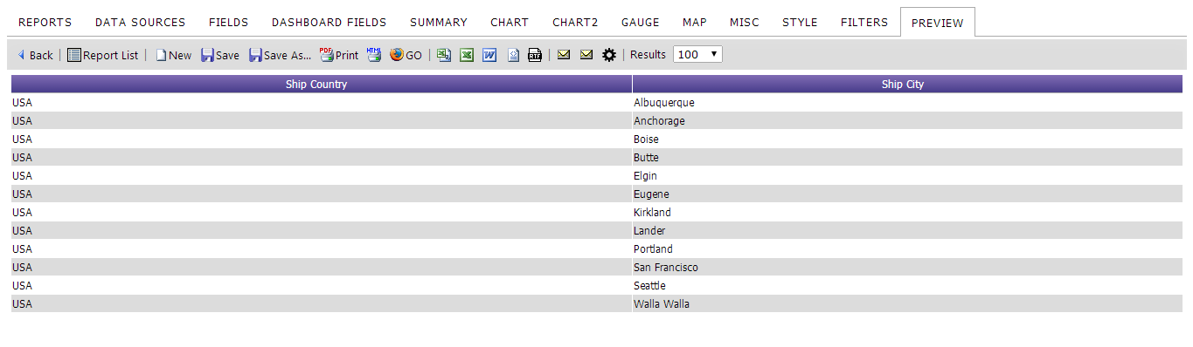Open the Report List
This screenshot has height=347, width=1193.
[x=103, y=55]
